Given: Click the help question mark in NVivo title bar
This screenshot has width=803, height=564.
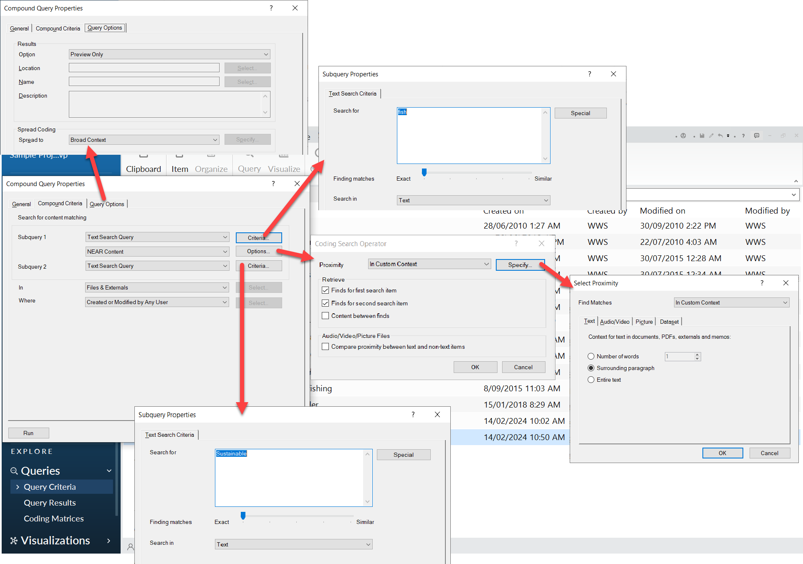Looking at the screenshot, I should [743, 136].
